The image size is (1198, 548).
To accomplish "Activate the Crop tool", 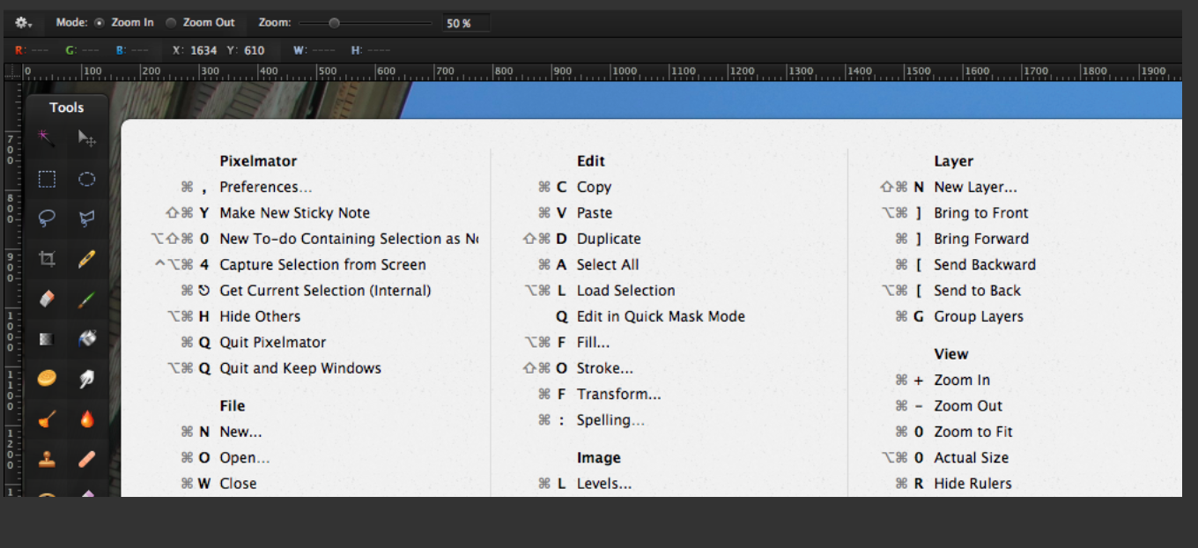I will (x=47, y=258).
